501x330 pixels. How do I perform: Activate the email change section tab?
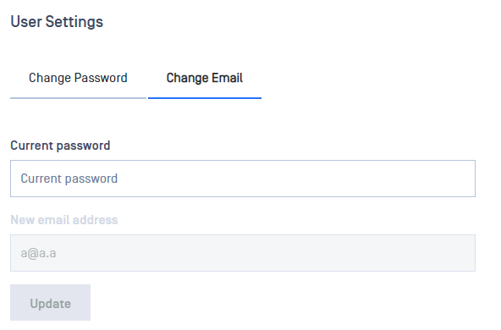(205, 78)
